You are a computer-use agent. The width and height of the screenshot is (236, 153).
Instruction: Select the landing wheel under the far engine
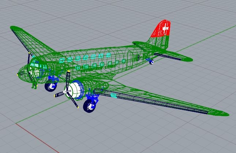[51, 87]
